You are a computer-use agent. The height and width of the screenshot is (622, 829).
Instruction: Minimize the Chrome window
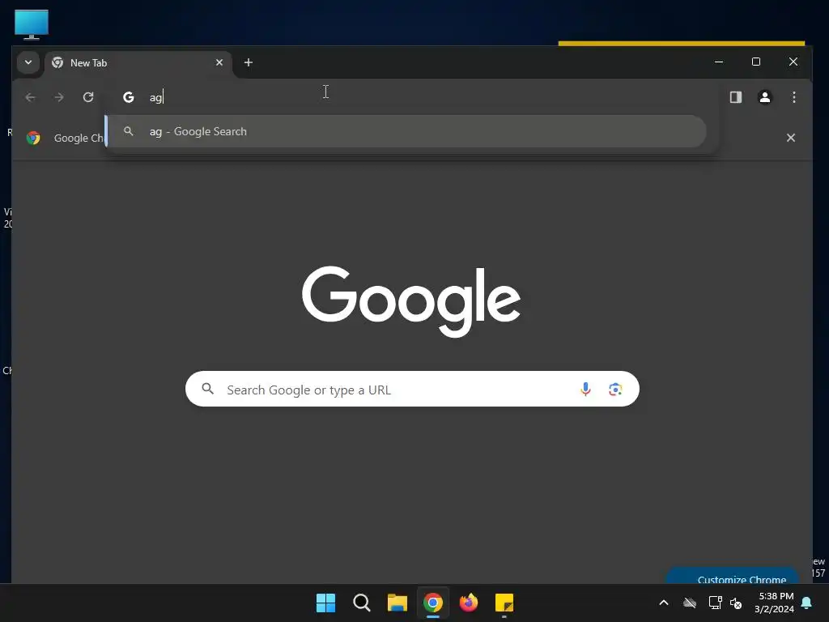pos(719,62)
